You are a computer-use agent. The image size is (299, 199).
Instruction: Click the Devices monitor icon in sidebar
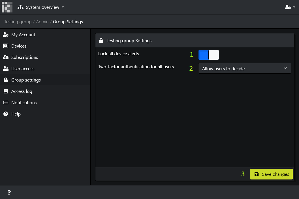point(6,46)
